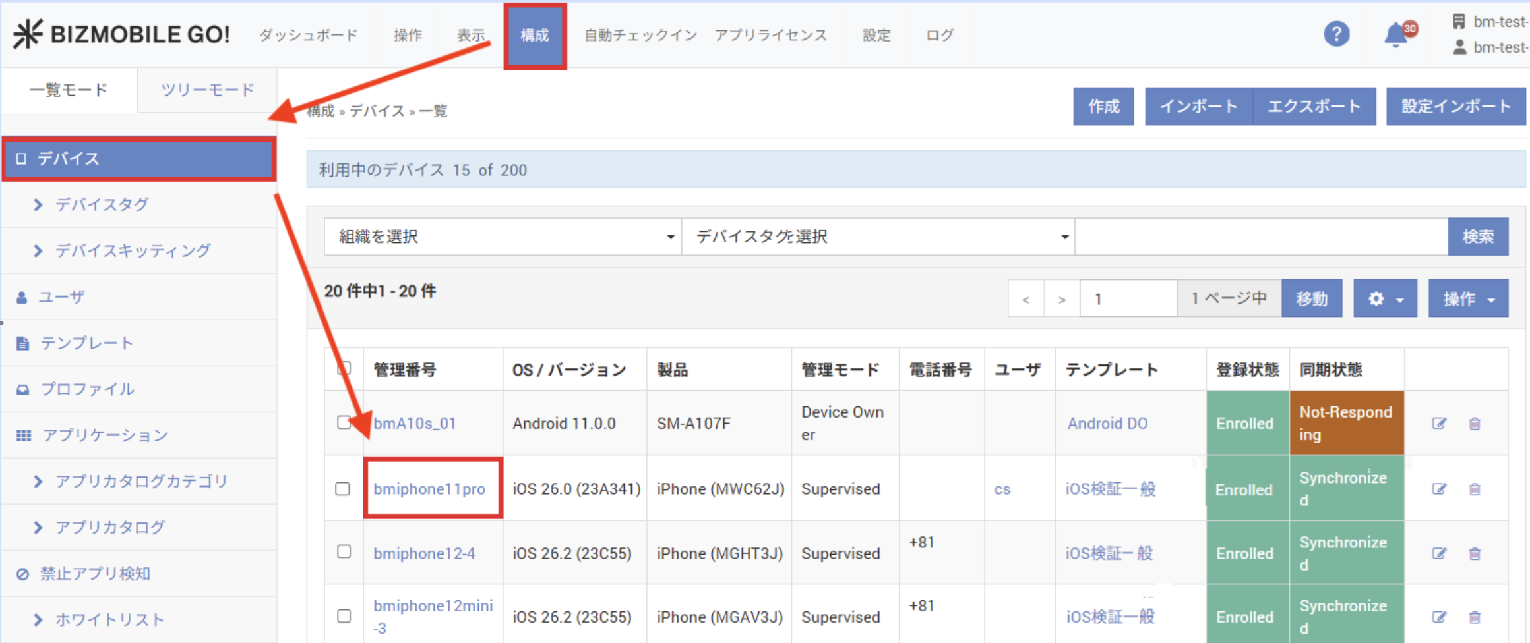Click the エクスポート button
Viewport: 1530px width, 643px height.
coord(1314,107)
